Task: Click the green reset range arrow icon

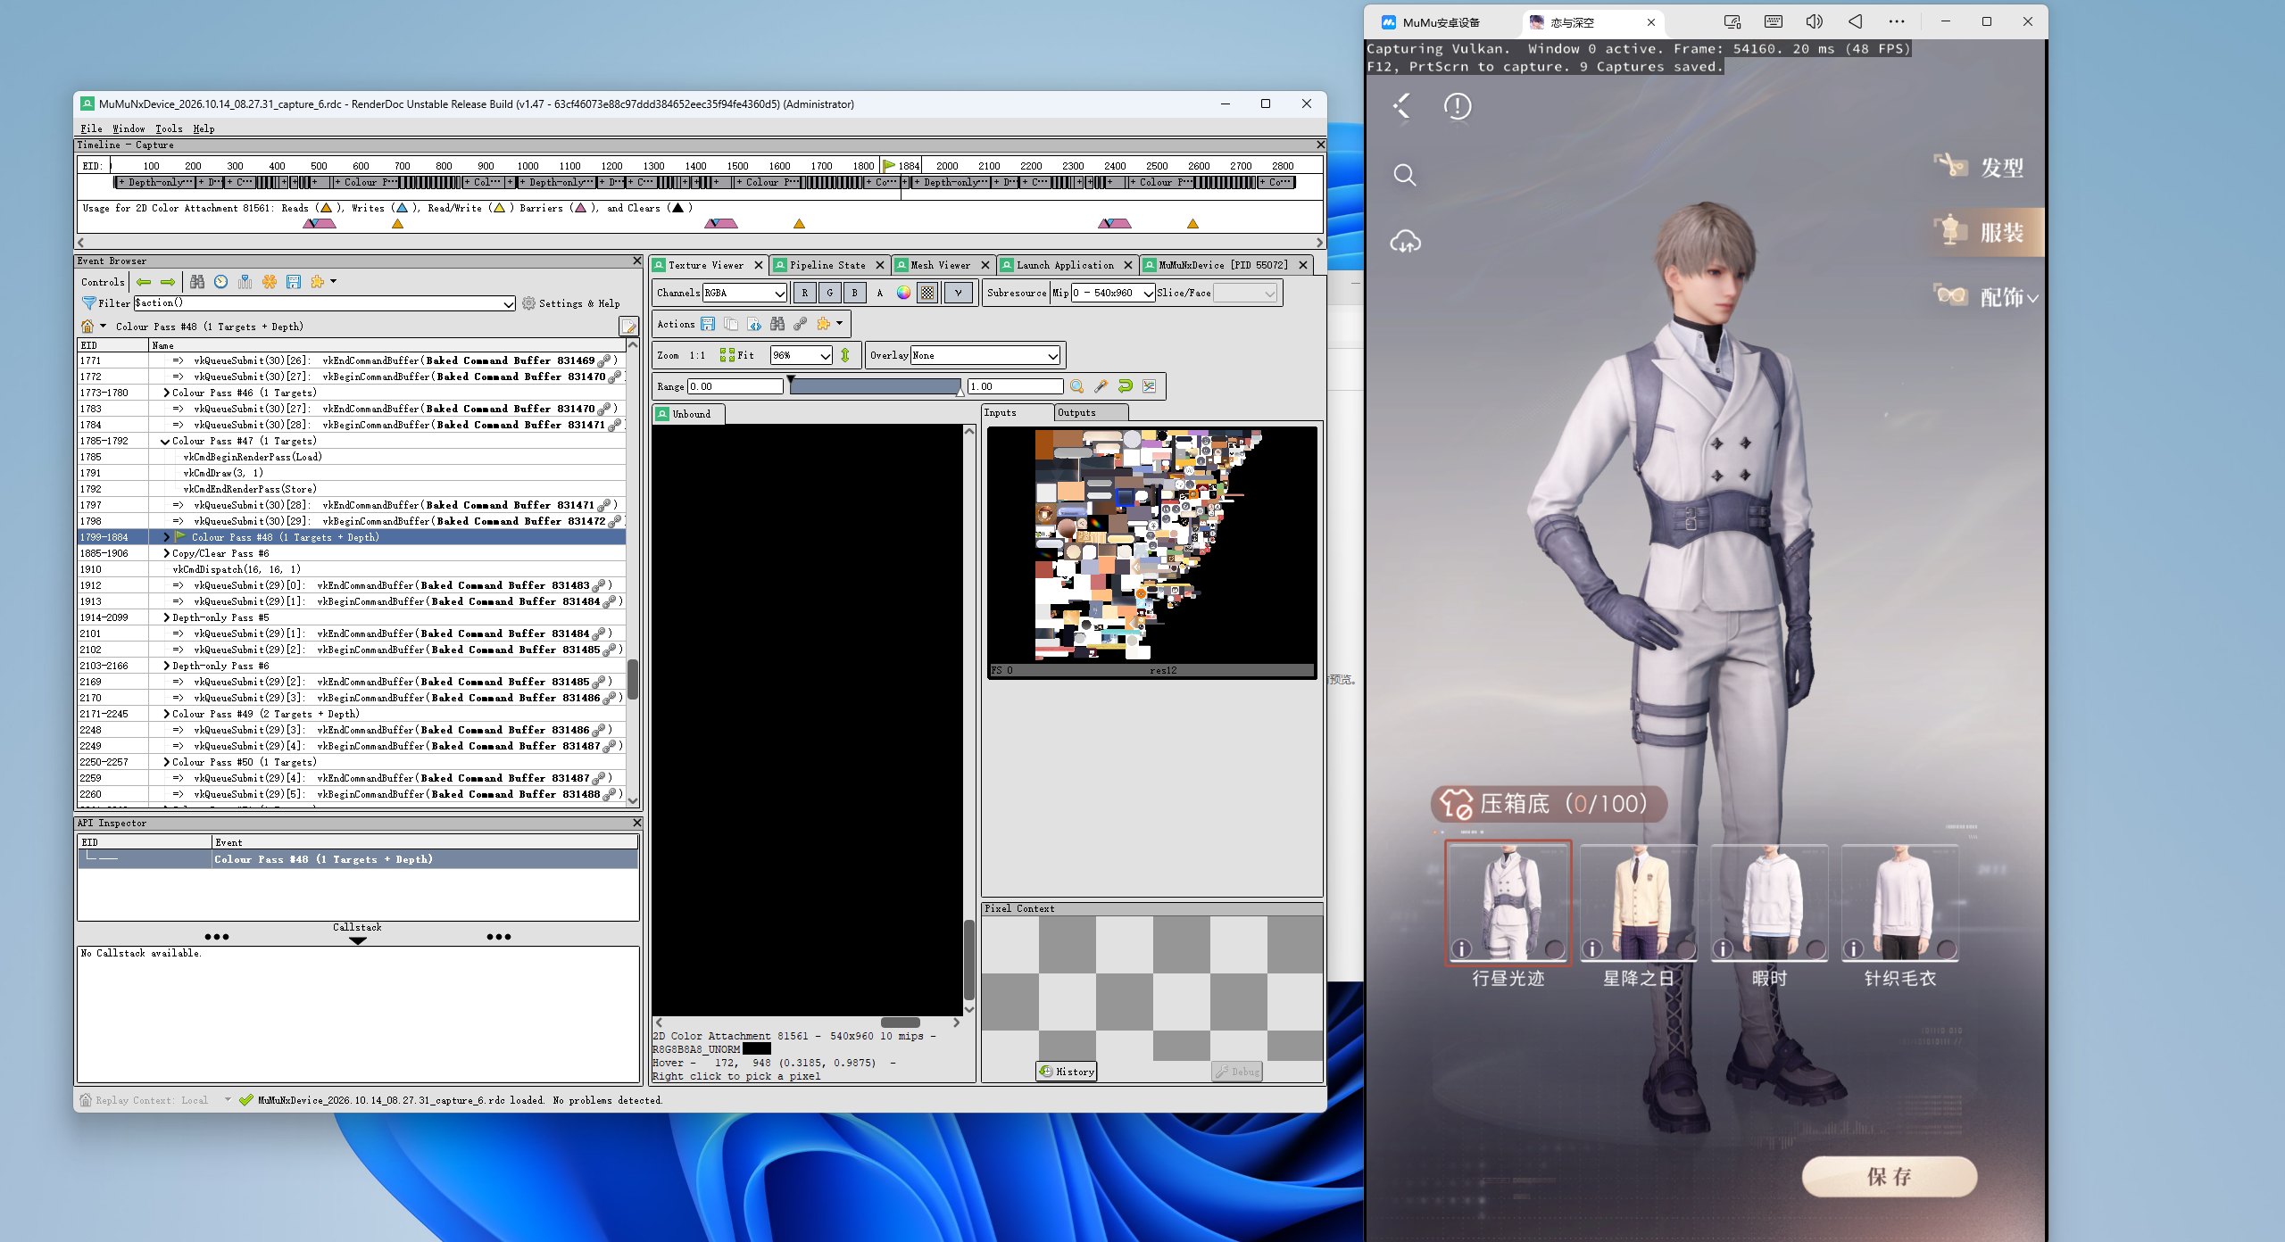Action: 1126,386
